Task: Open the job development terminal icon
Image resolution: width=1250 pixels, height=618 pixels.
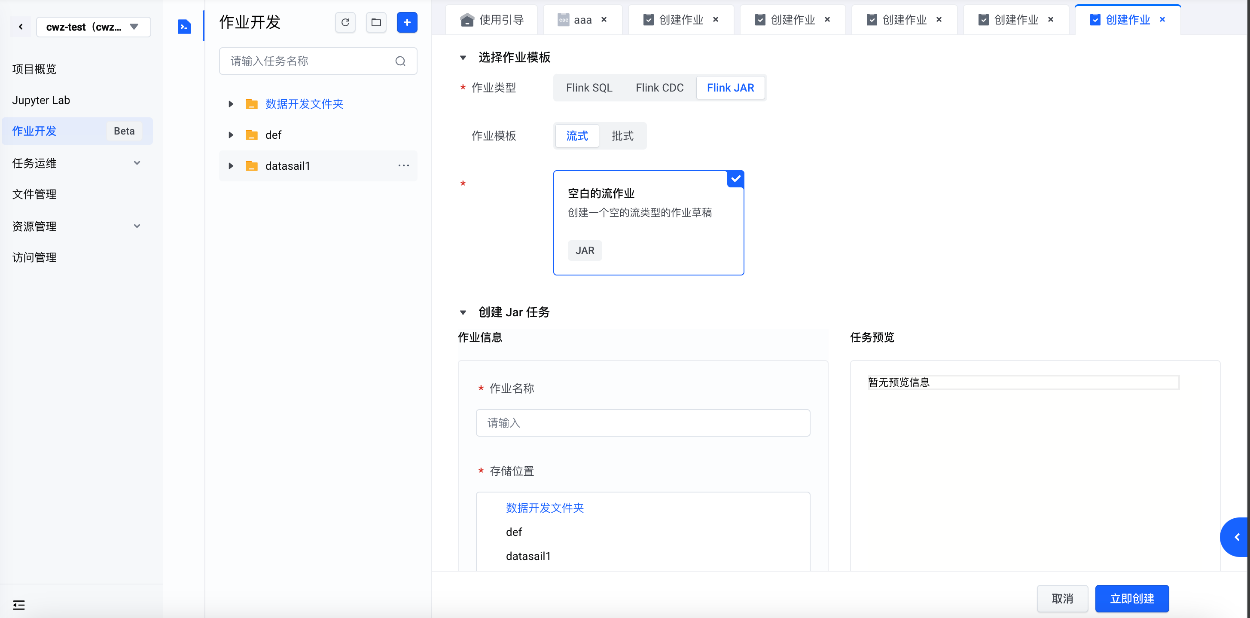Action: pos(184,26)
